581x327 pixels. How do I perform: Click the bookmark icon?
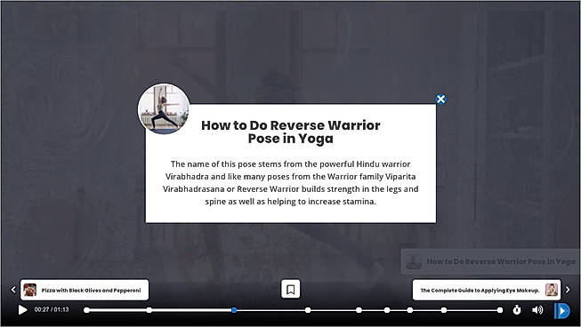coord(290,290)
